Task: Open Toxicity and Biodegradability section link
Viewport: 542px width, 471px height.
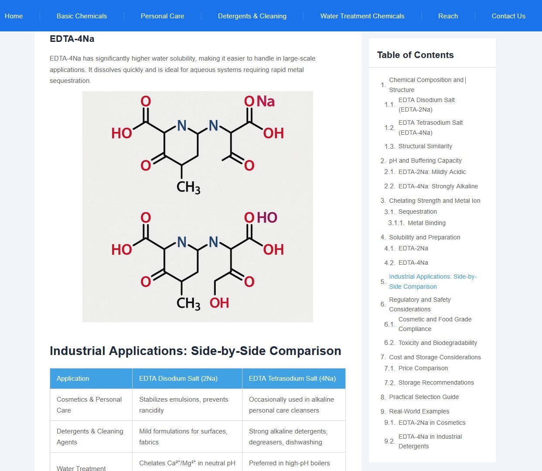Action: tap(437, 343)
